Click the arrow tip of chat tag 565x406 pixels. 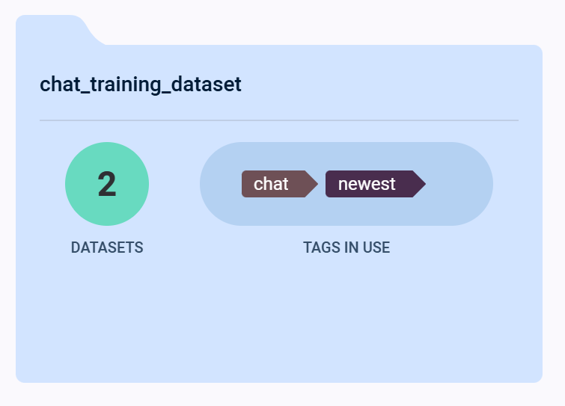click(x=313, y=184)
